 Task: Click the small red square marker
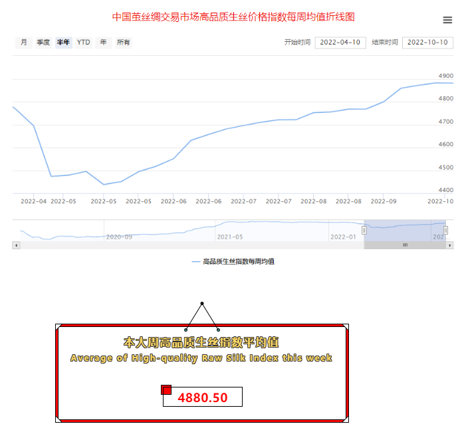click(x=166, y=389)
